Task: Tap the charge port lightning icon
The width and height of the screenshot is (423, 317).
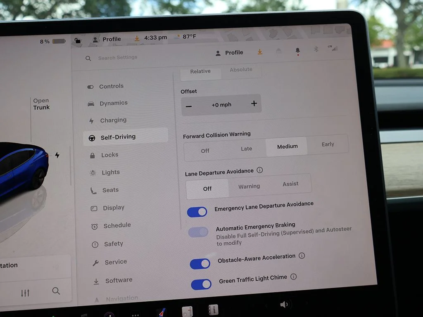Action: click(57, 155)
